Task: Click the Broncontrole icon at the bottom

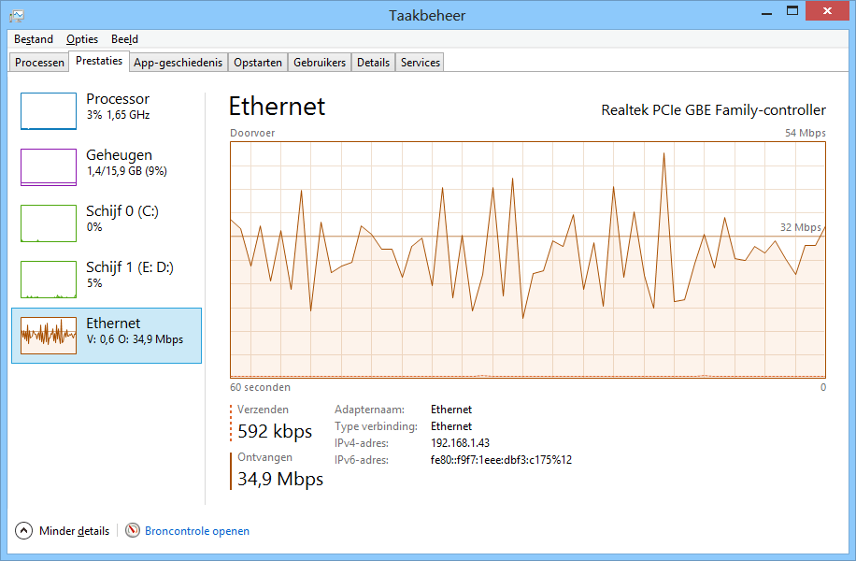Action: [x=133, y=530]
